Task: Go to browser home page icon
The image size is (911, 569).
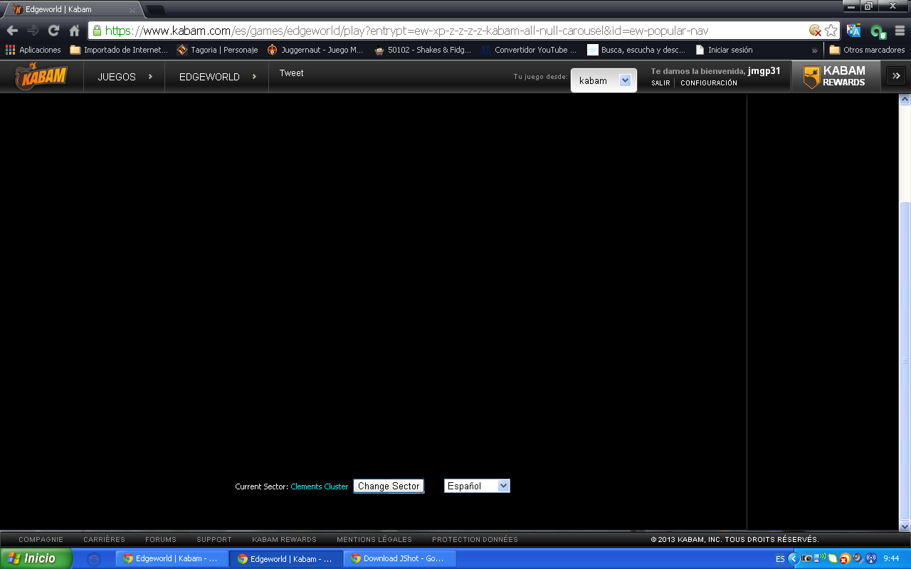Action: click(74, 31)
